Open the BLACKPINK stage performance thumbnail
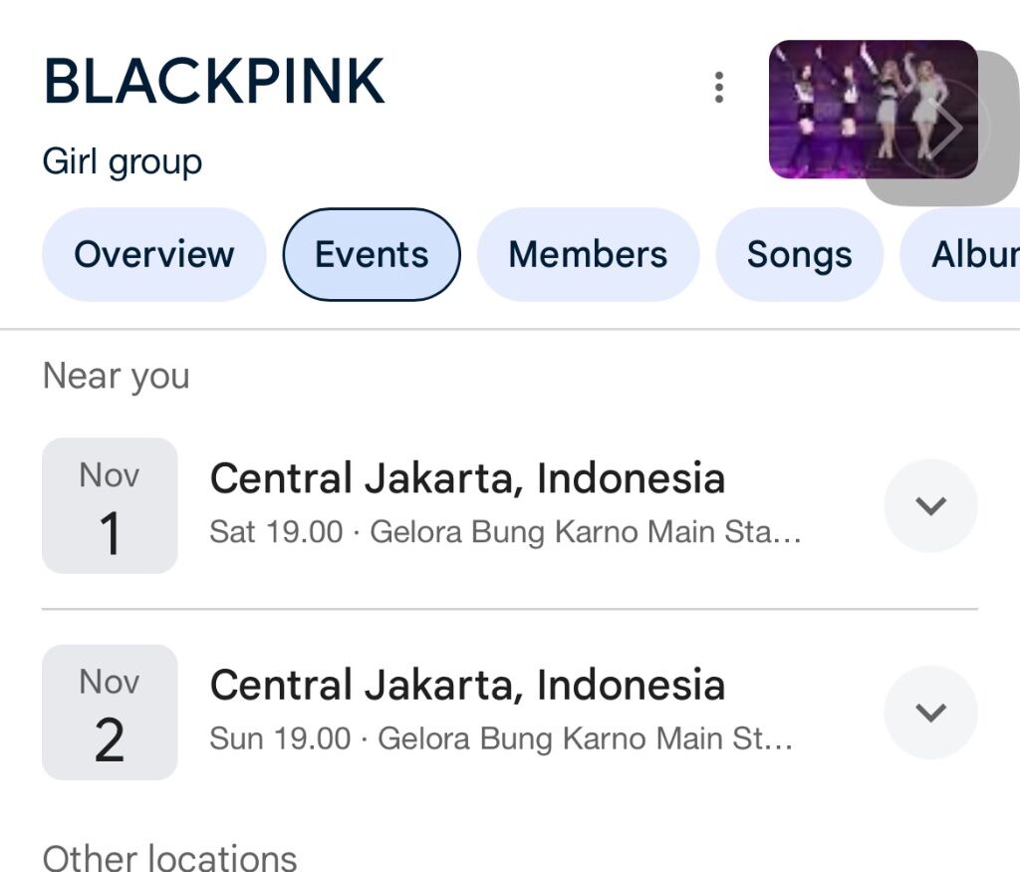This screenshot has height=872, width=1020. point(855,110)
